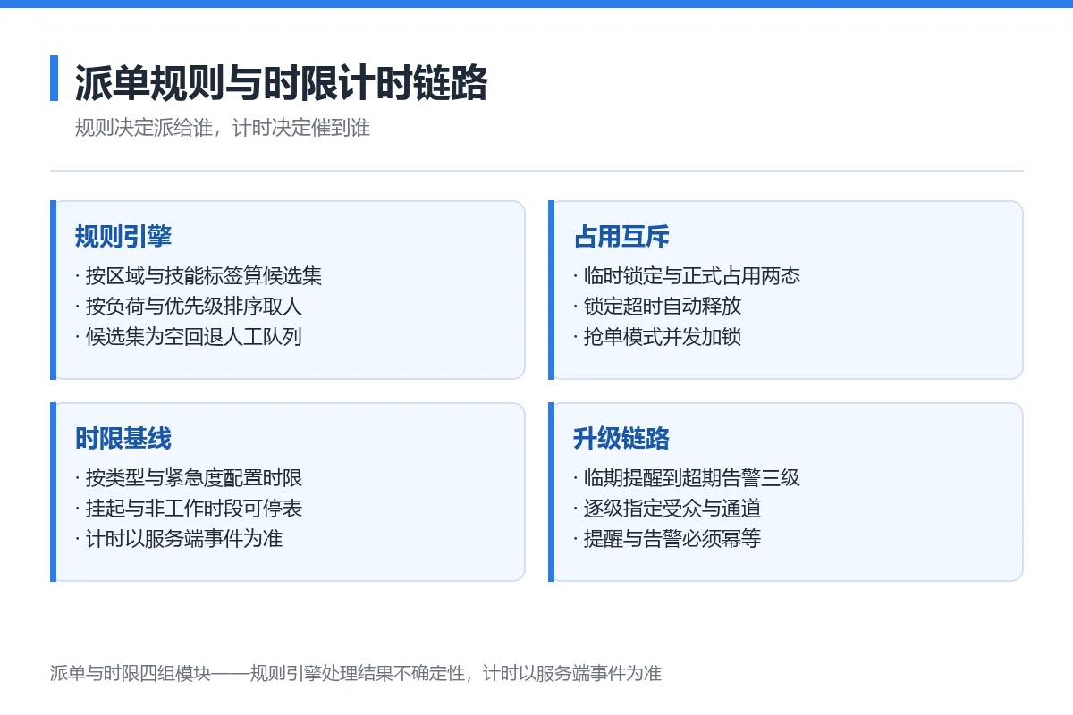The width and height of the screenshot is (1073, 715).
Task: Click the bullet 临时锁定与正式占用两态
Action: click(687, 275)
